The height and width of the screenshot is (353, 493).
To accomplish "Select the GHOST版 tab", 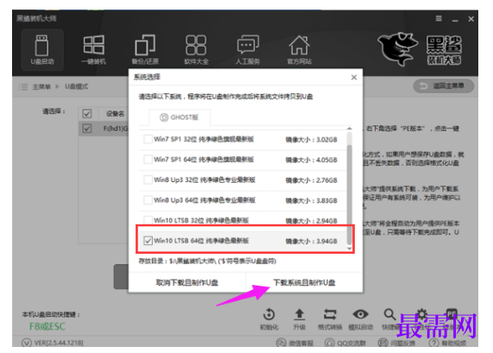I will click(180, 117).
